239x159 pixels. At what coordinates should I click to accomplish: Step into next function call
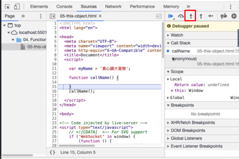[x=191, y=16]
